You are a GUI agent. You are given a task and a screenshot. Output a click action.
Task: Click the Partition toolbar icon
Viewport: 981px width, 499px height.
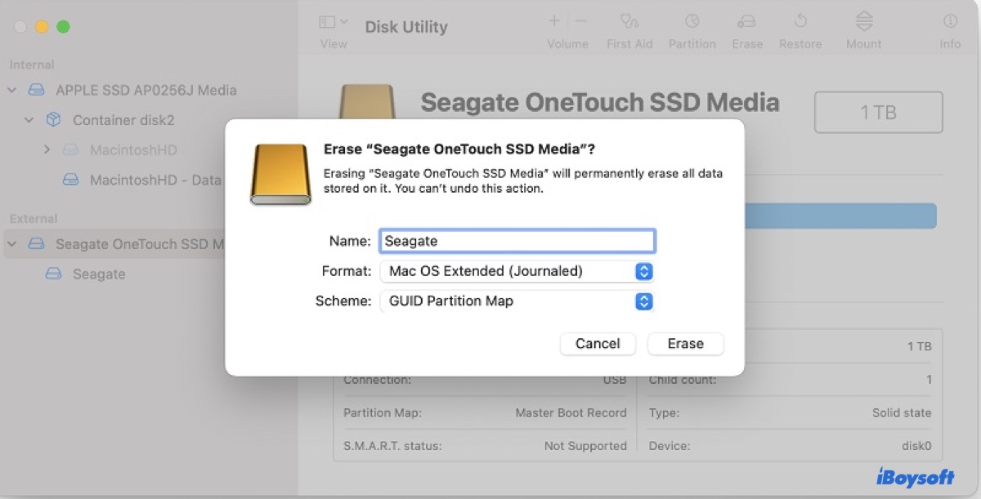pyautogui.click(x=692, y=22)
